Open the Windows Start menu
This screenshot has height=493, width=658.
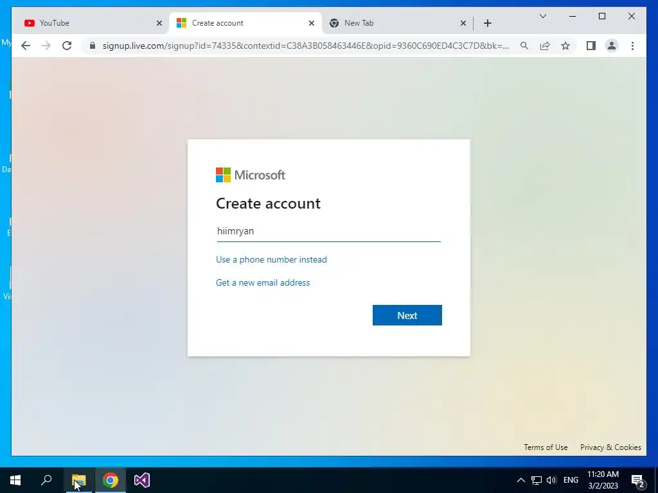pyautogui.click(x=15, y=480)
